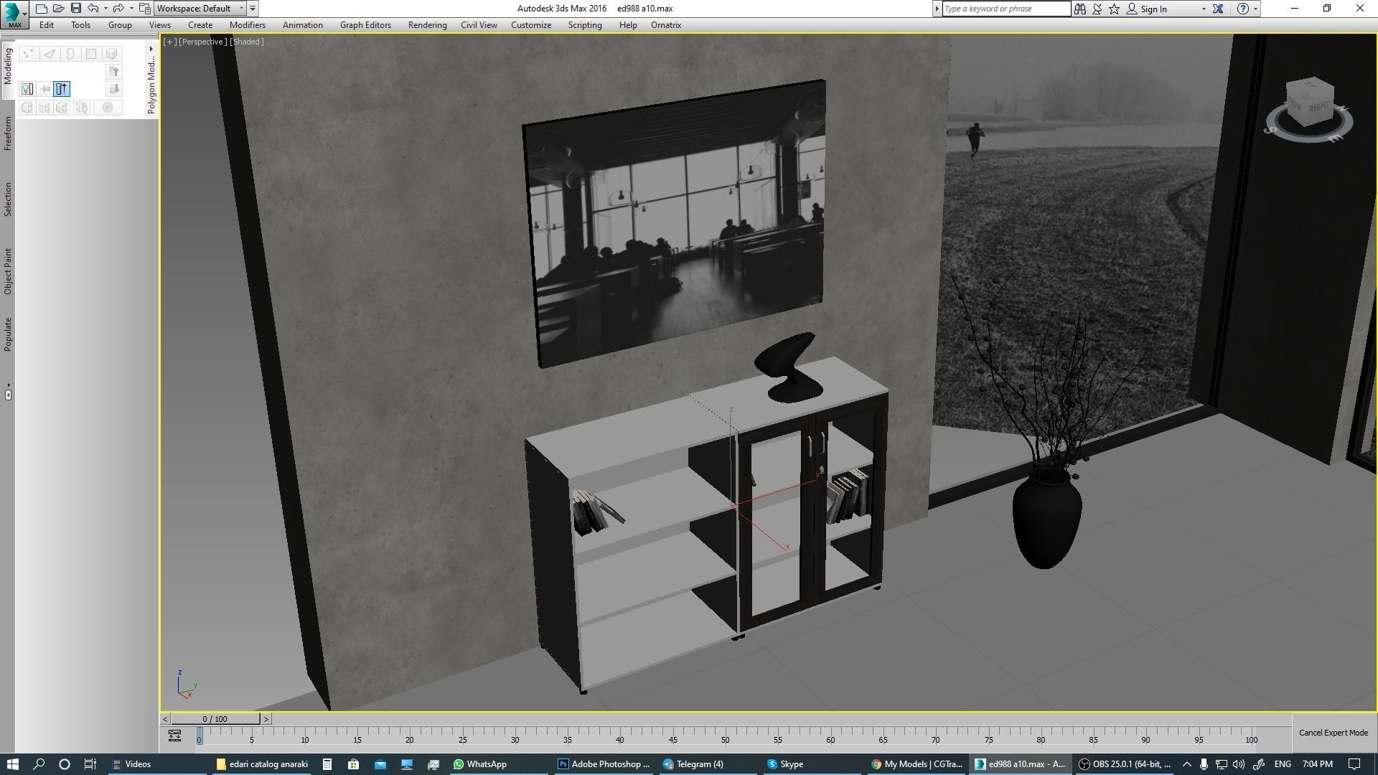Image resolution: width=1378 pixels, height=775 pixels.
Task: Select Polygon sub-object mode
Action: pos(91,54)
